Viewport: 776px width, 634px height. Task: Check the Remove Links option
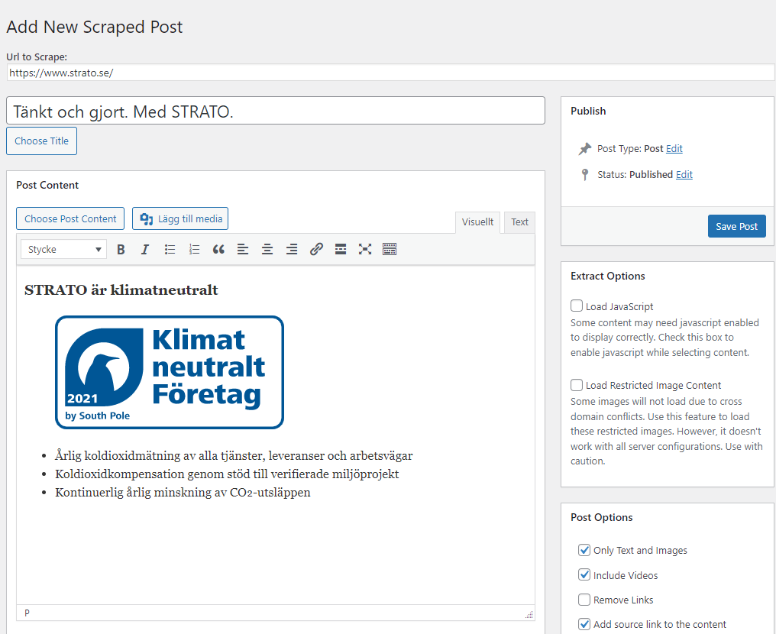584,600
